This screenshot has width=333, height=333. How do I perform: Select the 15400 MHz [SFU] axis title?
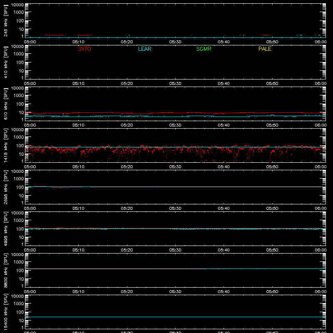tap(5, 312)
